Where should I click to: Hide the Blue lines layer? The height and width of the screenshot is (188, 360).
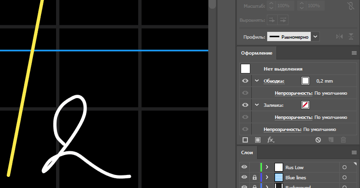click(245, 177)
